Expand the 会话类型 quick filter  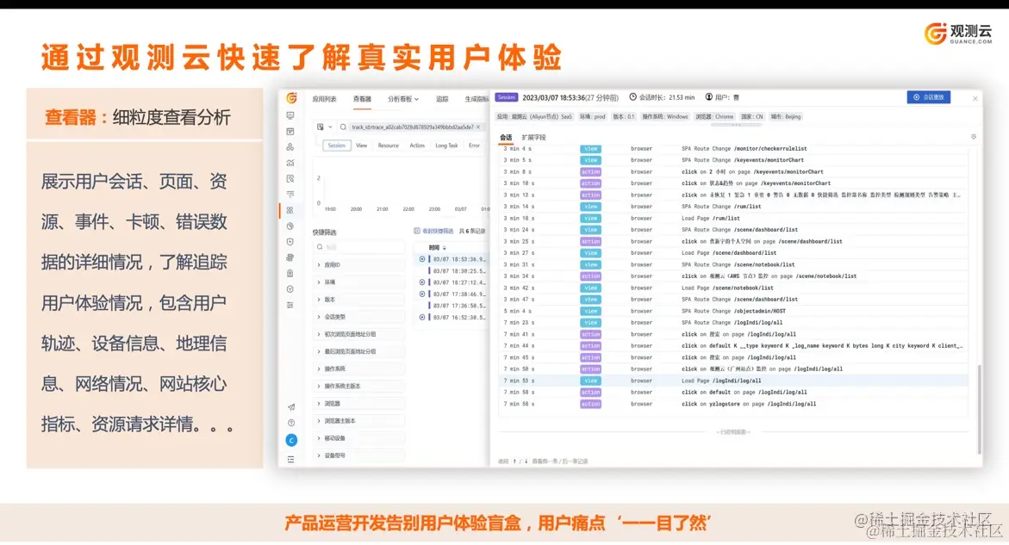pyautogui.click(x=360, y=317)
